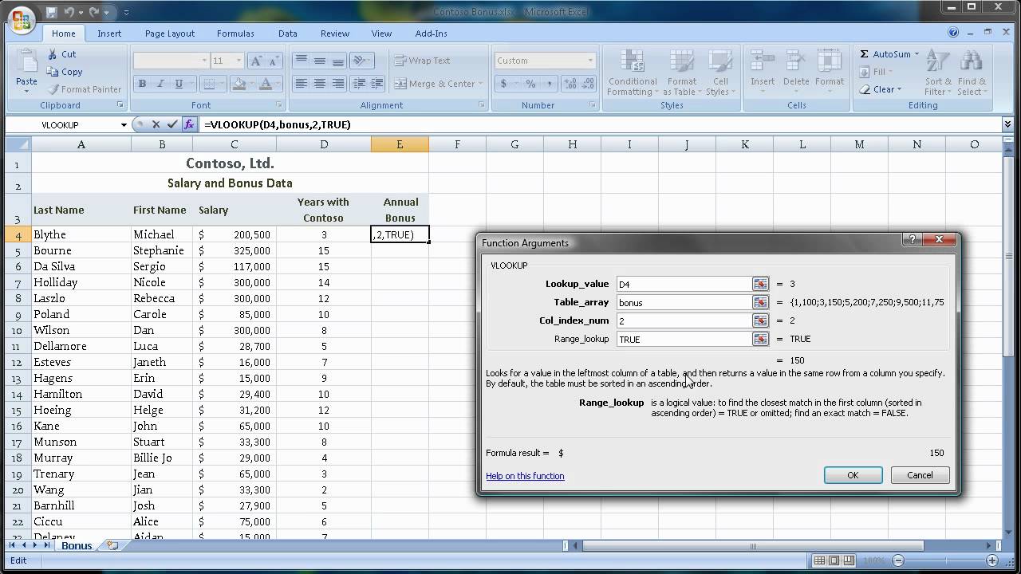Image resolution: width=1021 pixels, height=574 pixels.
Task: Click OK in Function Arguments dialog
Action: point(853,475)
